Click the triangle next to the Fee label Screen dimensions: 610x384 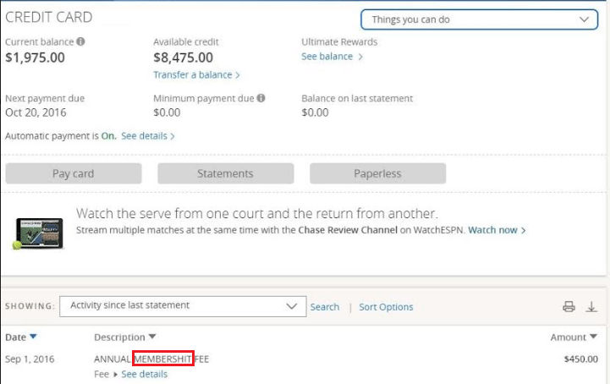[x=115, y=375]
